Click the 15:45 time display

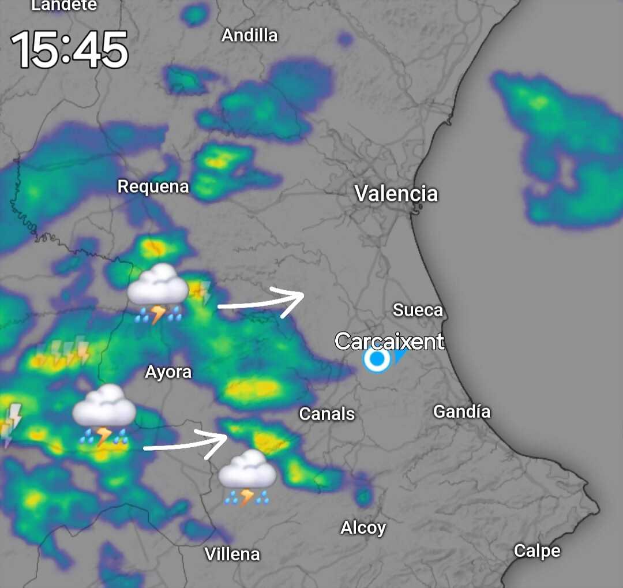(x=70, y=50)
